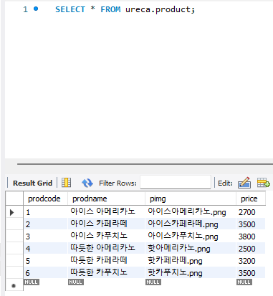
Task: Select price cell 3500 in row 6
Action: point(251,273)
